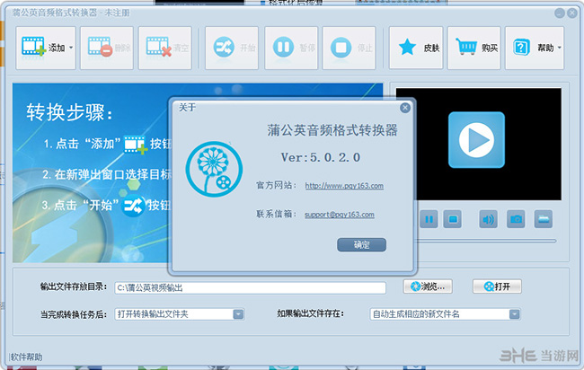
Task: Click the 帮助 (Help) toolbar button
Action: [534, 48]
